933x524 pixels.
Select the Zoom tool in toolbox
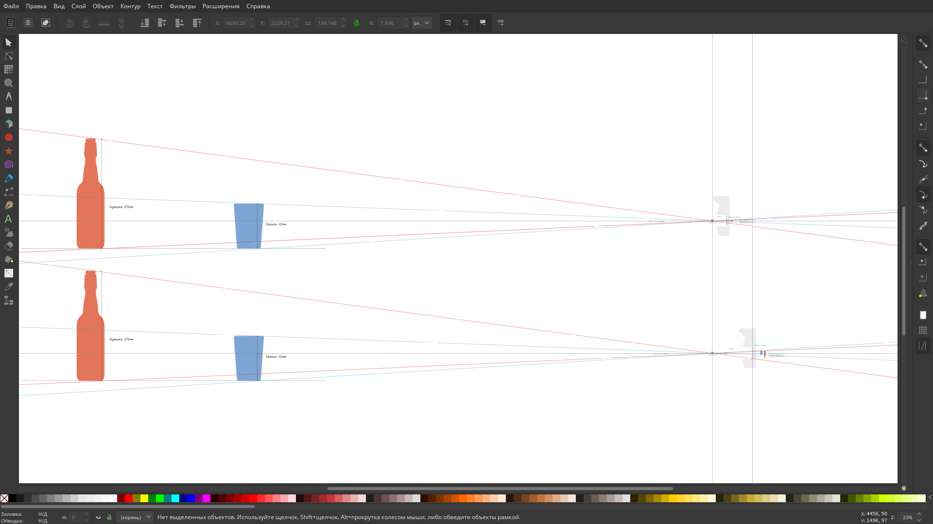coord(8,83)
